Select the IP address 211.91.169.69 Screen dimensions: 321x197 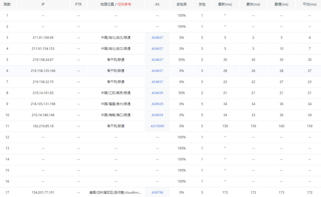point(43,37)
